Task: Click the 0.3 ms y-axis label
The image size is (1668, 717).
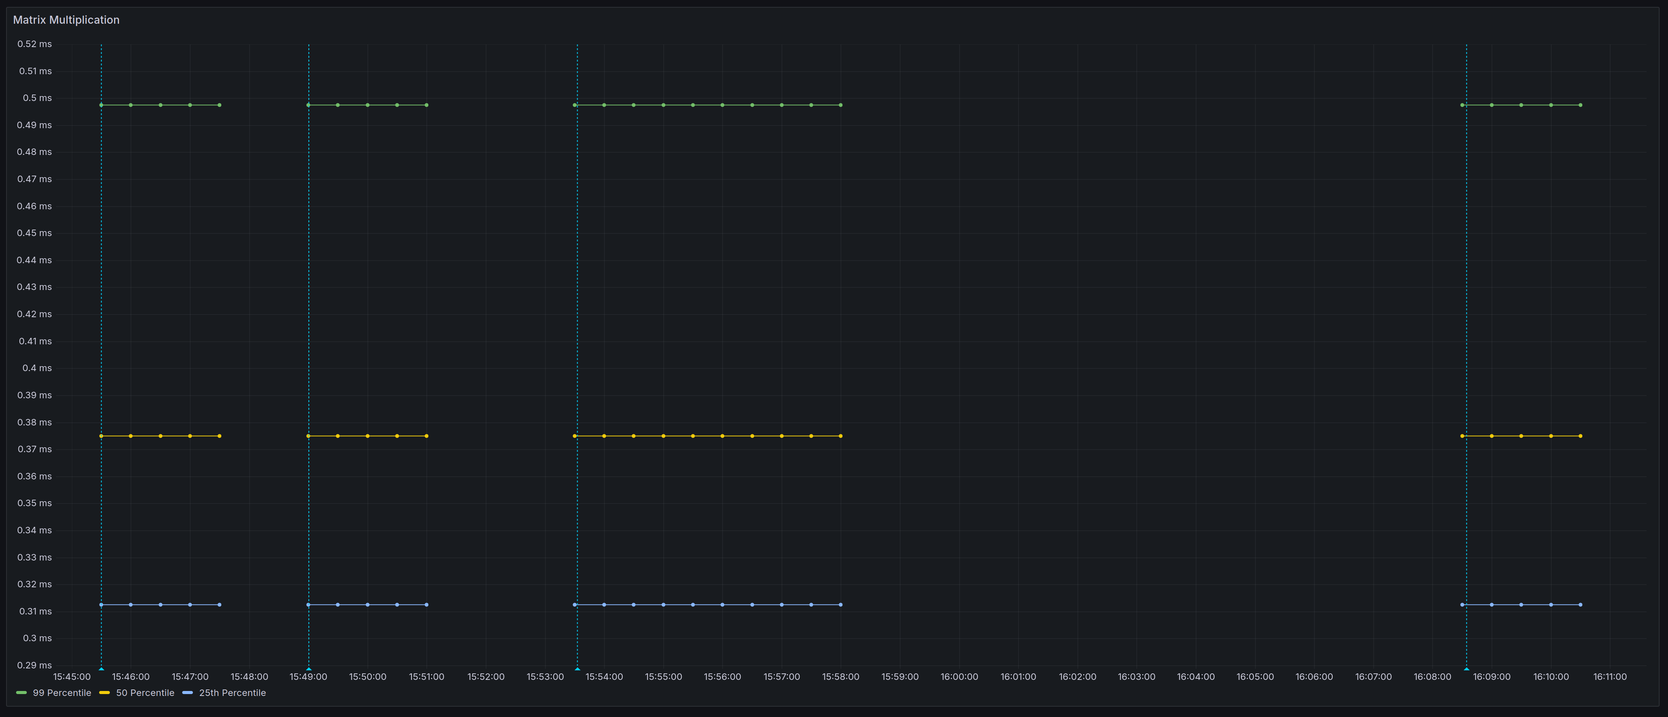Action: pos(37,638)
